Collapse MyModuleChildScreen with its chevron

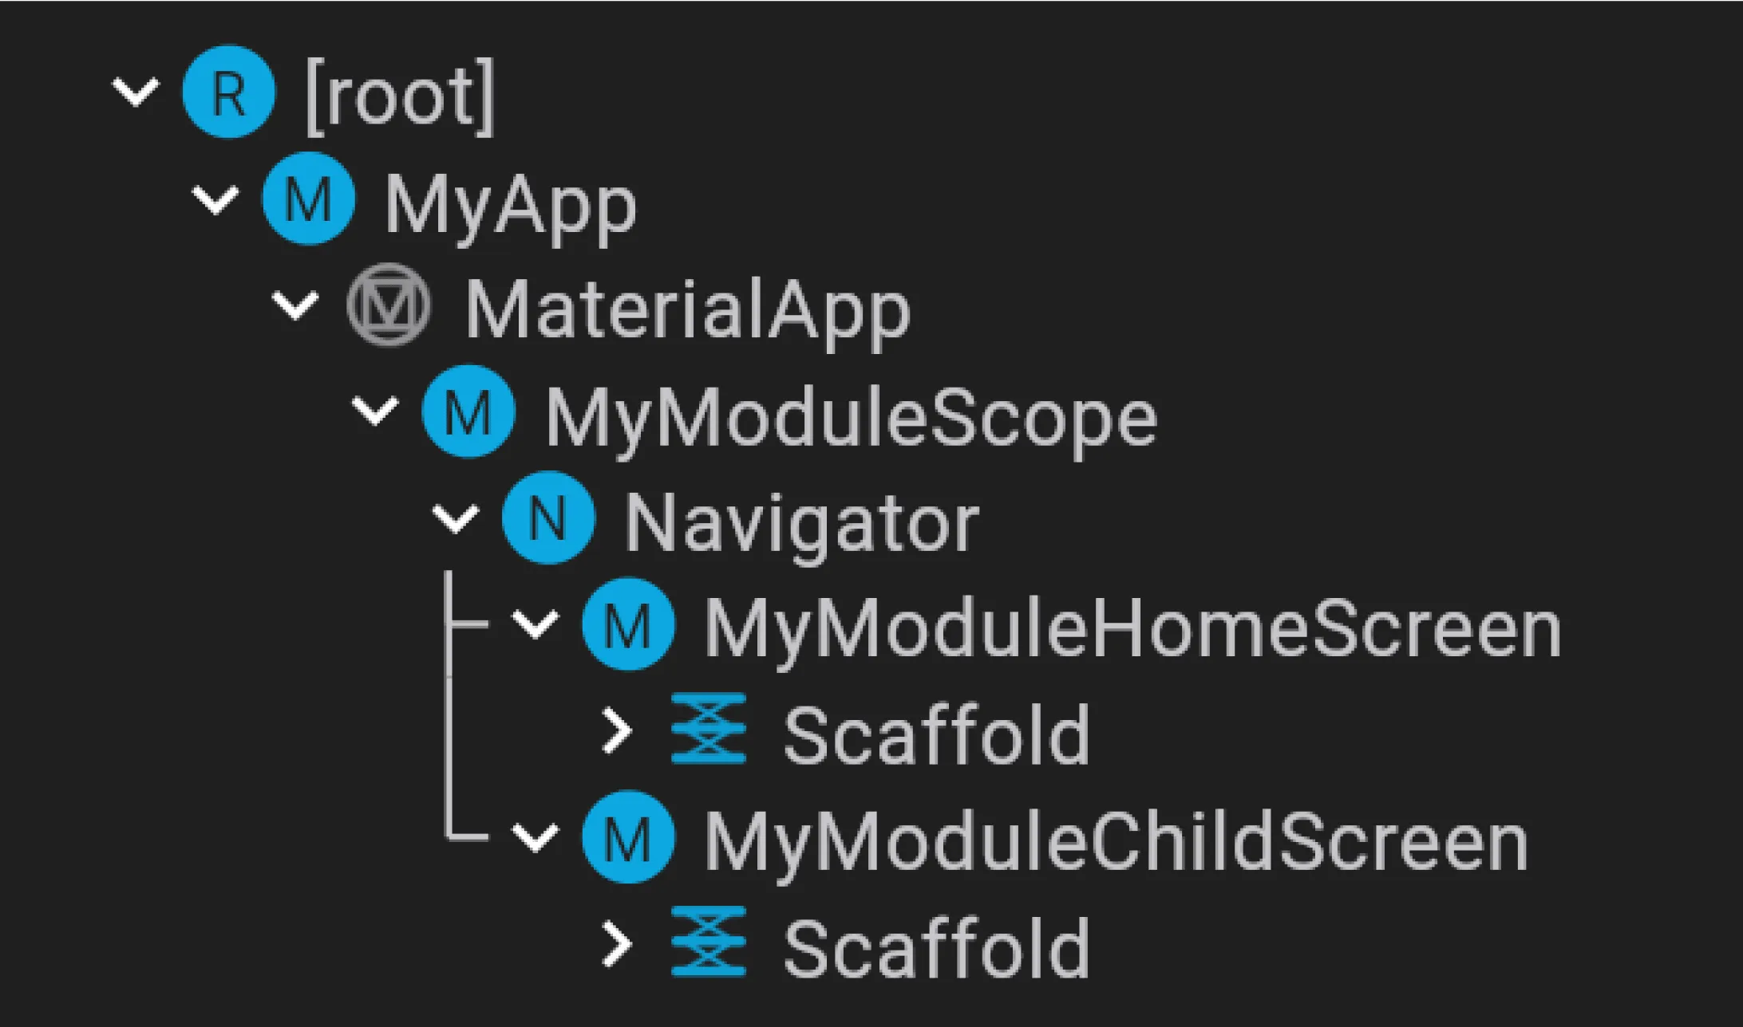pyautogui.click(x=535, y=838)
